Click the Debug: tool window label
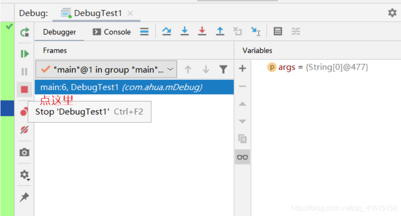 [x=34, y=13]
